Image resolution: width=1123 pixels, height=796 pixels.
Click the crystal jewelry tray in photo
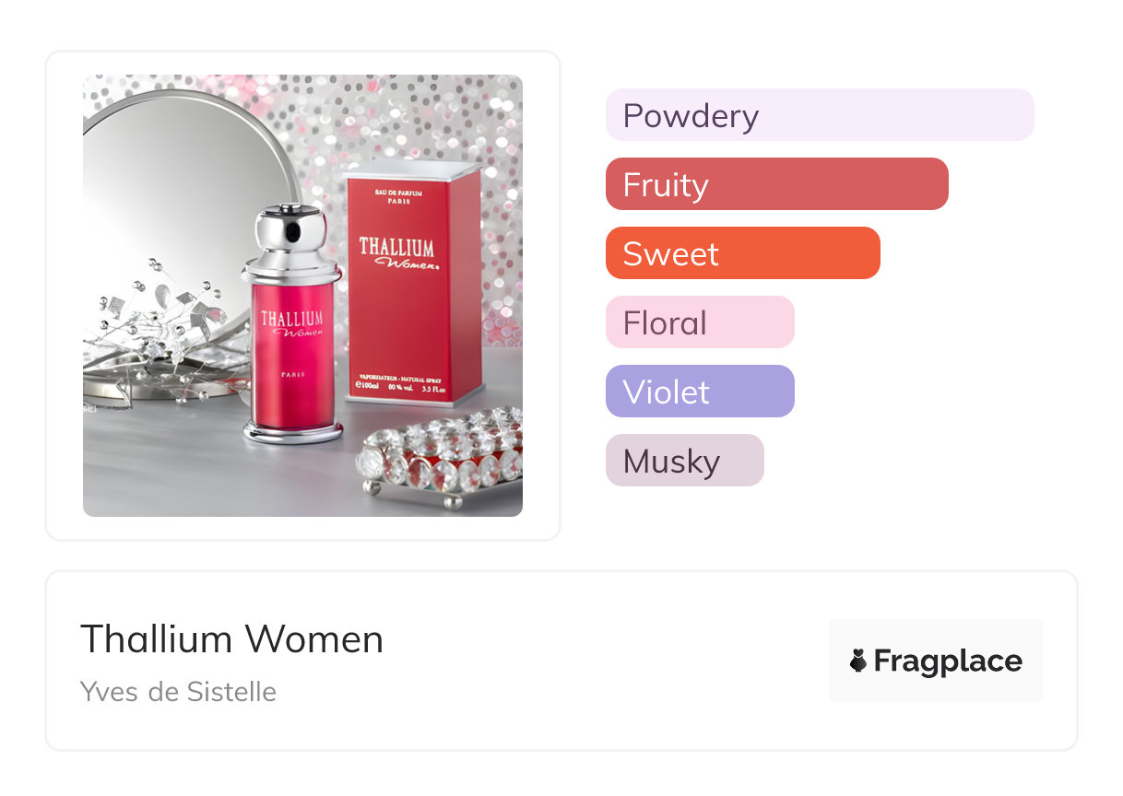point(443,456)
